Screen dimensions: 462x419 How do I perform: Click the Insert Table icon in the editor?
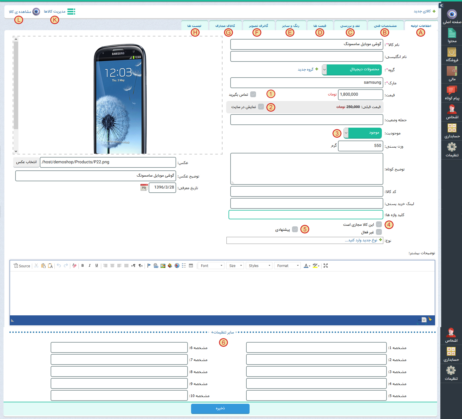[191, 266]
